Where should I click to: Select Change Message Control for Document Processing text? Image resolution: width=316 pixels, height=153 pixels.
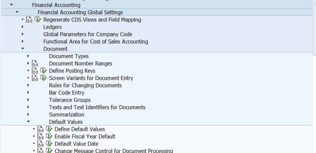114,151
